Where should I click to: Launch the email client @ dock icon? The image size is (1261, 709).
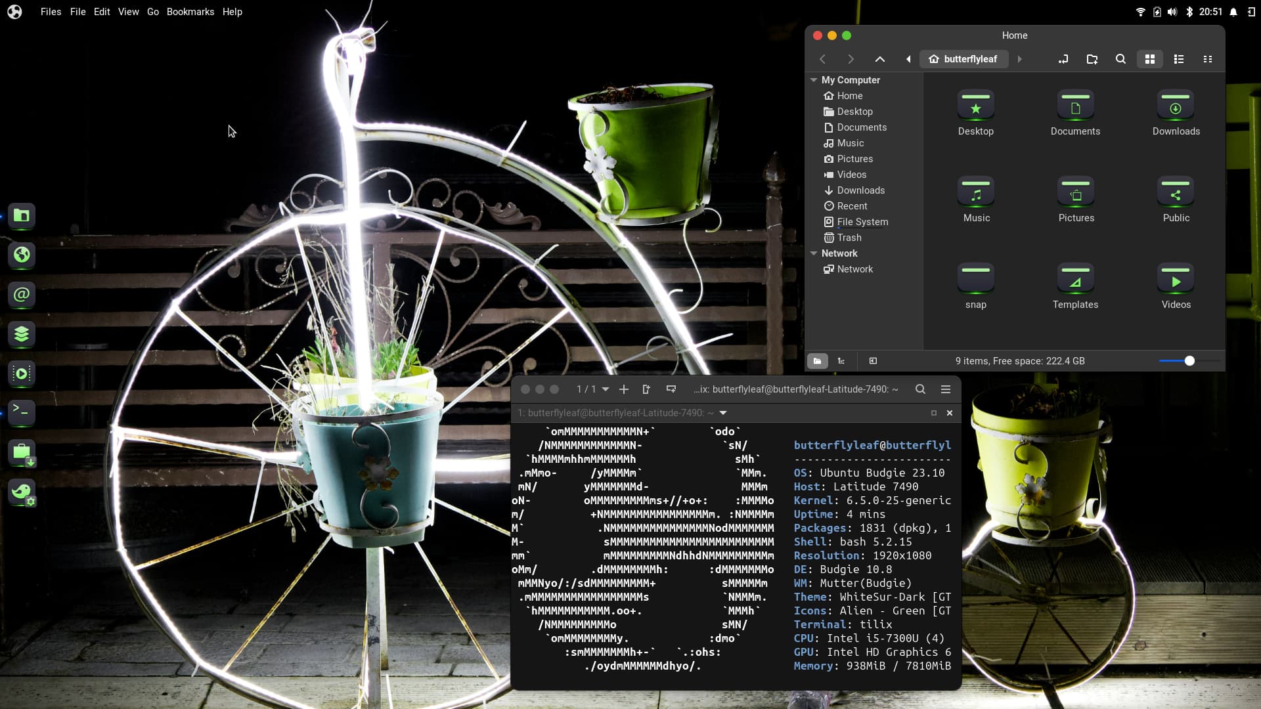(x=22, y=294)
